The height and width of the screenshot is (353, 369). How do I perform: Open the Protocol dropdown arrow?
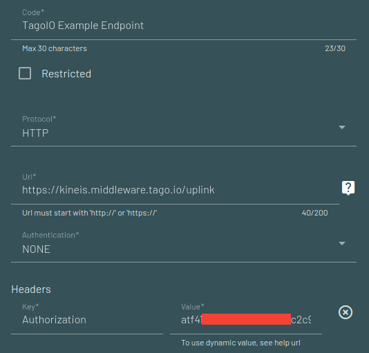341,127
